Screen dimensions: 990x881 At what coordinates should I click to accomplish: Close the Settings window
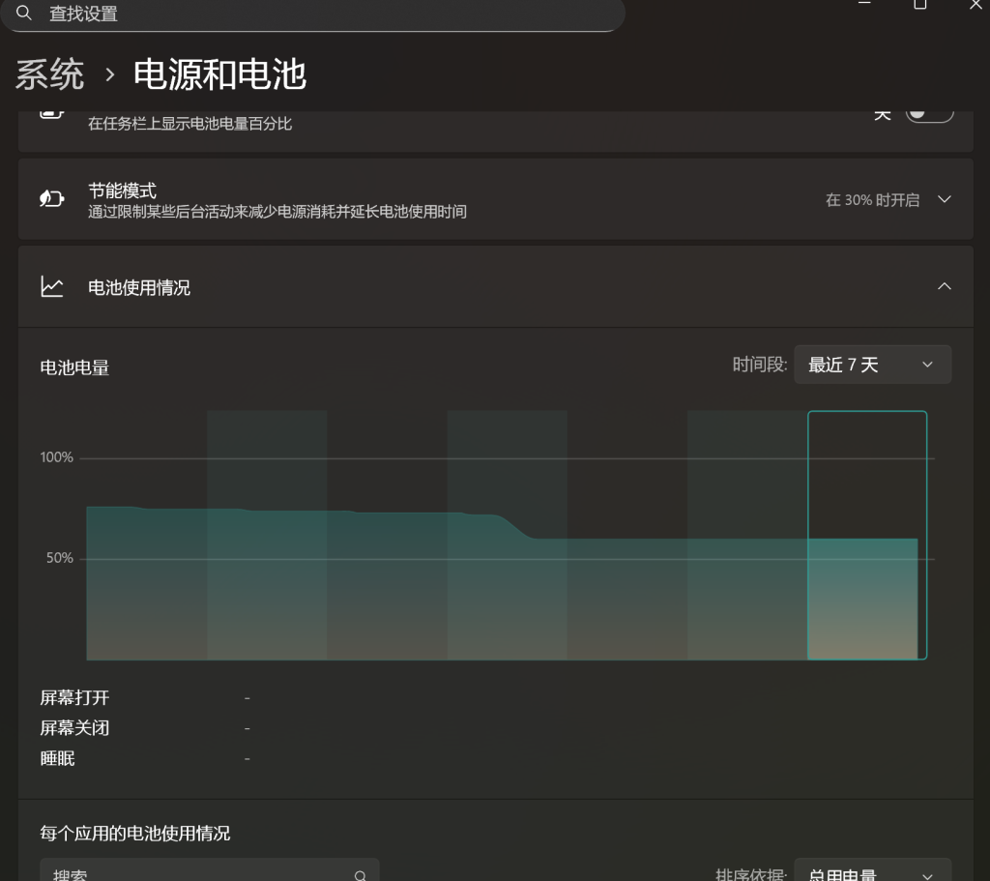(x=975, y=5)
